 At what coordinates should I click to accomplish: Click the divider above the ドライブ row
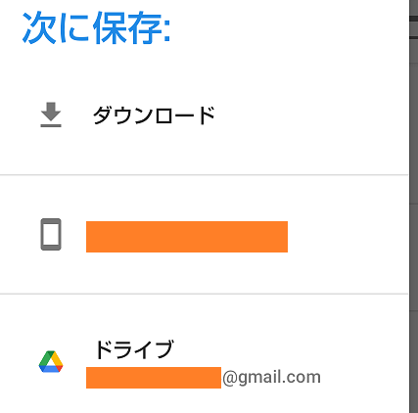pyautogui.click(x=205, y=294)
